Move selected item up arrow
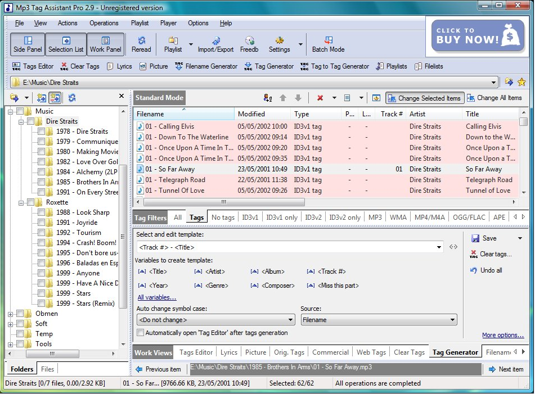535x394 pixels. click(283, 98)
